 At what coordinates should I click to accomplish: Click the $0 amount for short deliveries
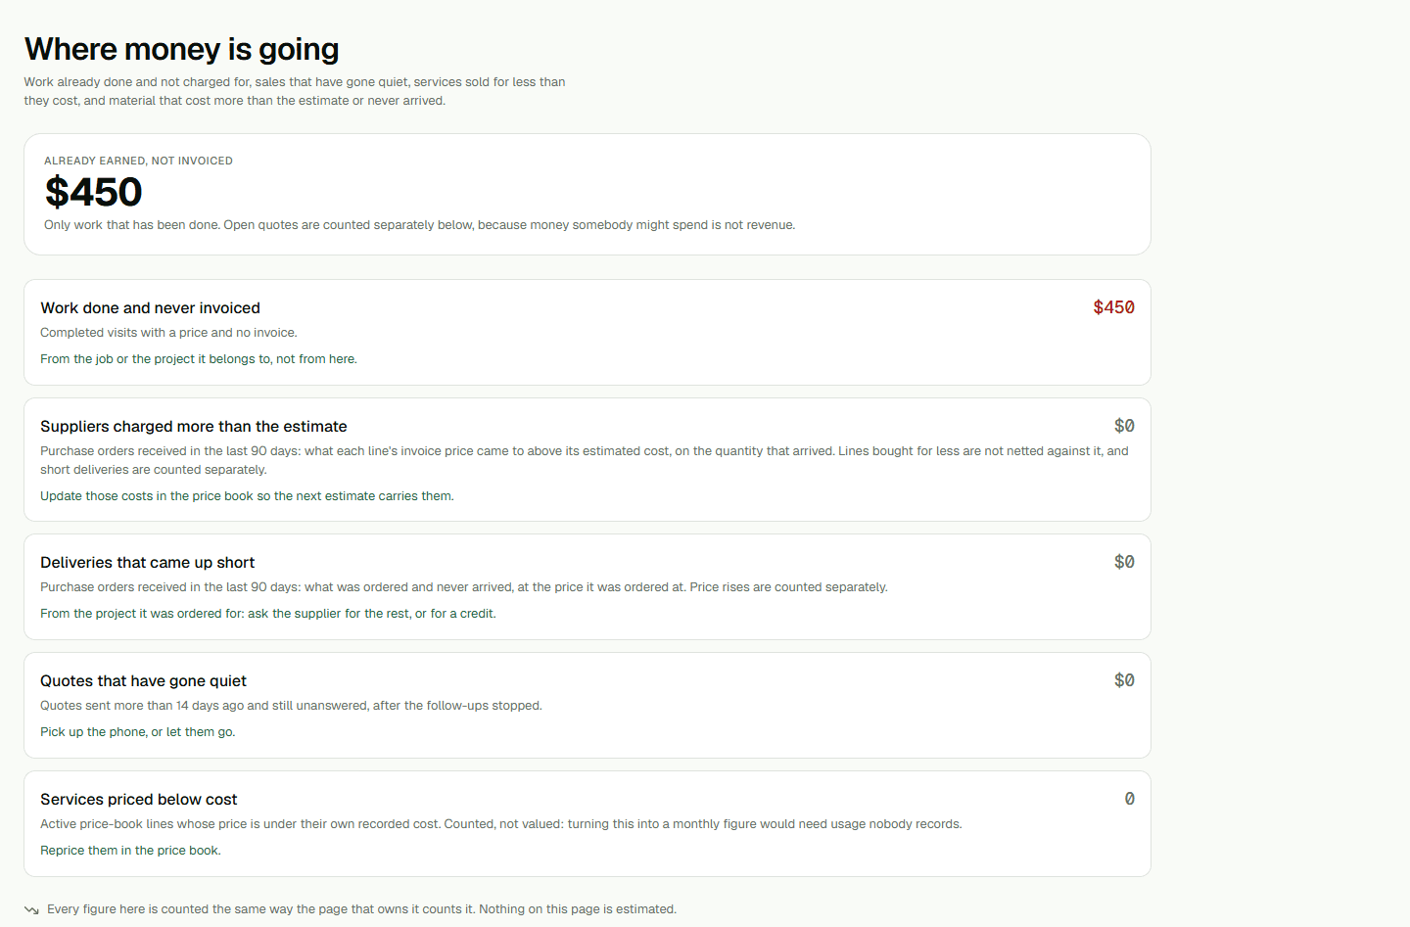click(1124, 562)
